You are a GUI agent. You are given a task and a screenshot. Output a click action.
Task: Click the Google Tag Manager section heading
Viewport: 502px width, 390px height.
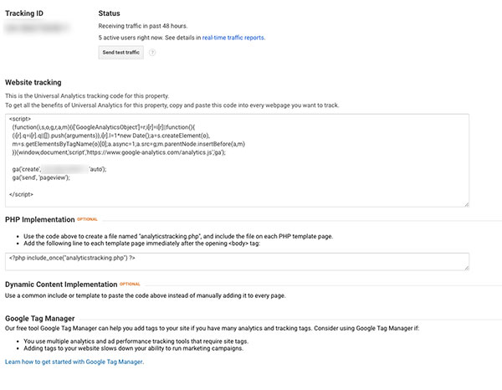39,319
